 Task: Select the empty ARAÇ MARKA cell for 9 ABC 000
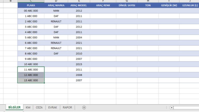tap(56, 59)
